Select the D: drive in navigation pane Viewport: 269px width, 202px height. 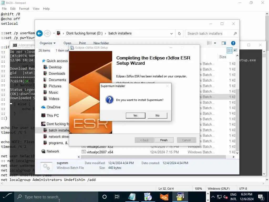coord(55,124)
